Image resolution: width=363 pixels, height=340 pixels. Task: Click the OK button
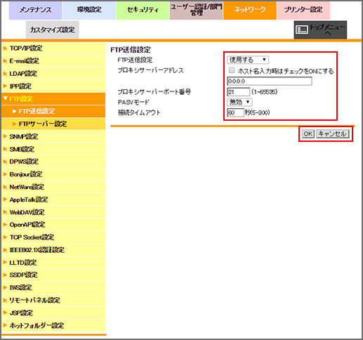tap(308, 134)
